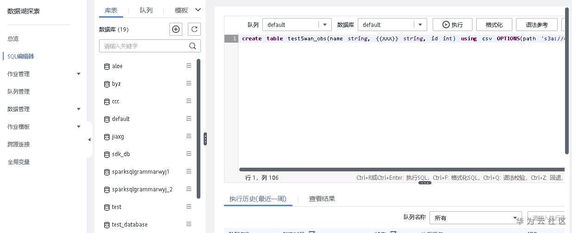Click the 语法参考 button
572x233 pixels.
[x=537, y=25]
